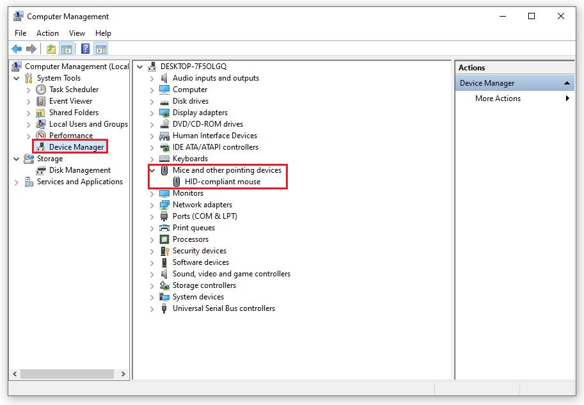Screen dimensions: 584x405
Task: Click the Task Scheduler clock icon
Action: (40, 89)
